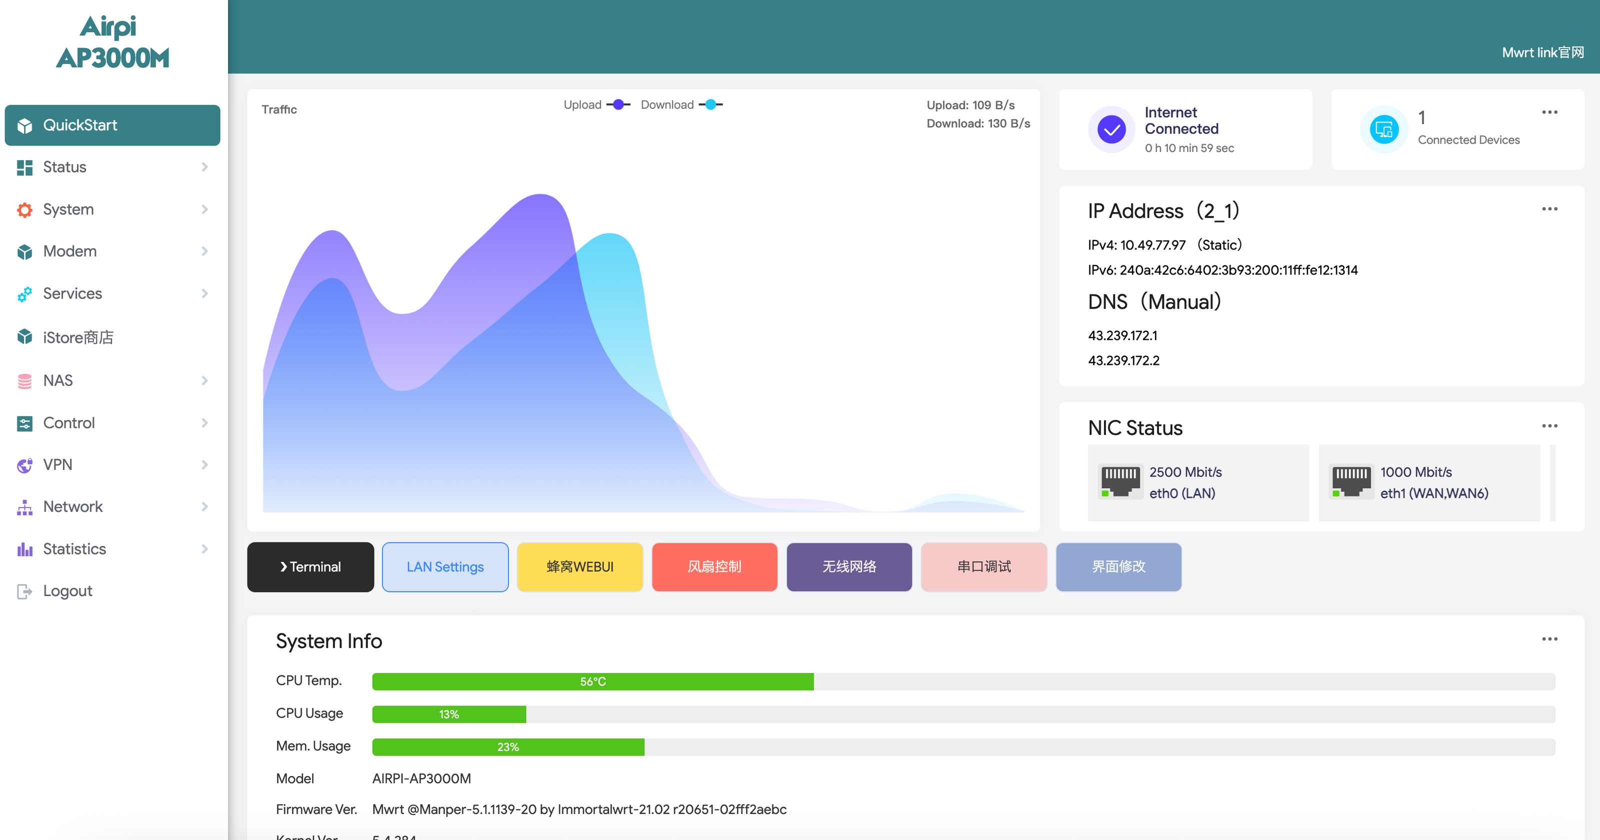The image size is (1600, 840).
Task: Open the Terminal button
Action: [310, 566]
